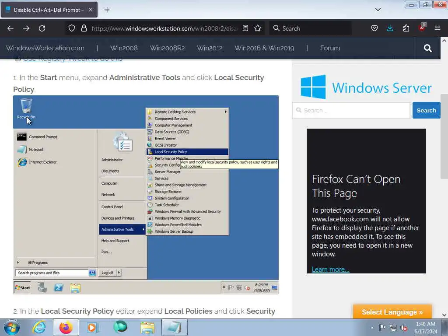
Task: Open a new browser tab
Action: (107, 10)
